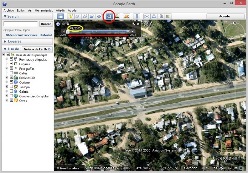Viewport: 248px width, 173px height.
Task: Collapse the layers panel triangle
Action: pos(5,49)
